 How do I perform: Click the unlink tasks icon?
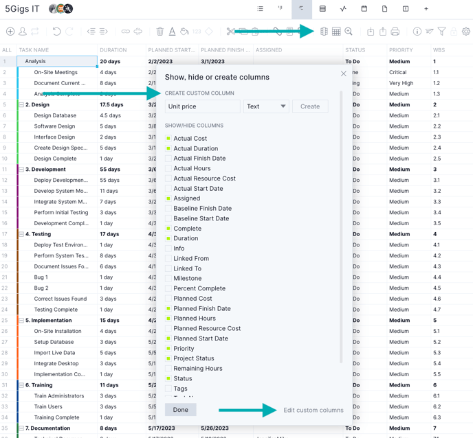(x=138, y=32)
